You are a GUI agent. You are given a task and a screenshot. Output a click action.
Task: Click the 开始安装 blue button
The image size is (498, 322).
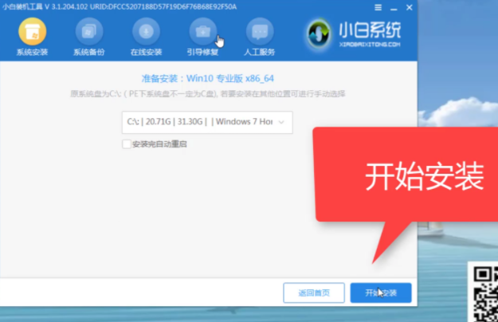381,293
